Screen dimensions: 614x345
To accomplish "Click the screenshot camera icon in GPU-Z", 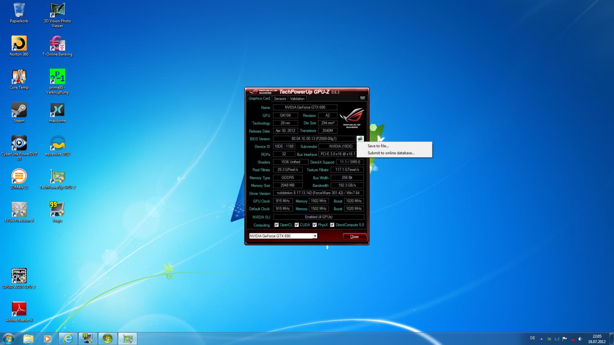I will pos(362,98).
